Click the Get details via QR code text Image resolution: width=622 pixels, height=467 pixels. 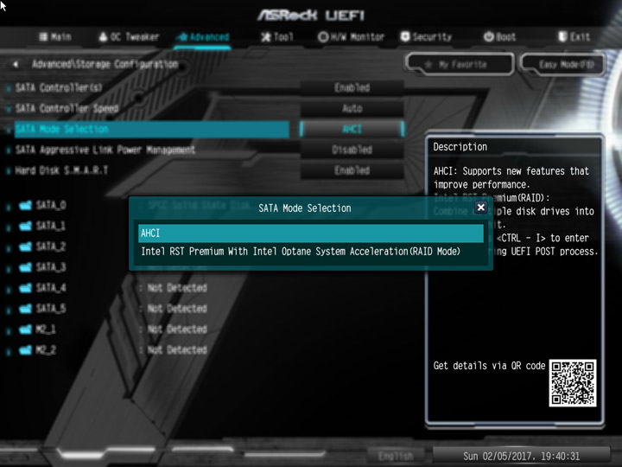pos(489,366)
